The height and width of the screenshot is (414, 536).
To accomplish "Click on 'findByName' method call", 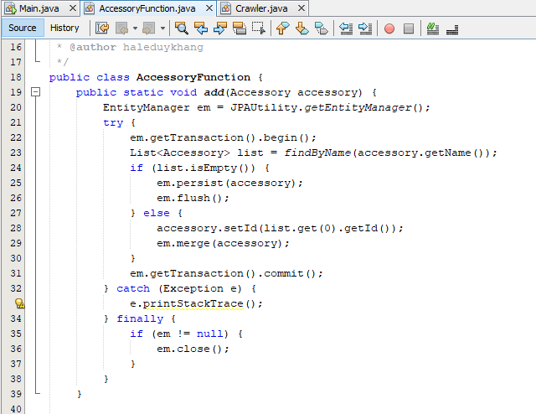I will (317, 153).
